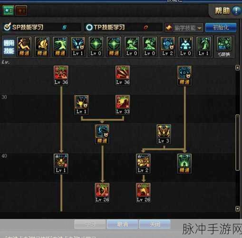The height and width of the screenshot is (238, 242).
Task: Select the green skill page one tab
Action: (x=8, y=10)
